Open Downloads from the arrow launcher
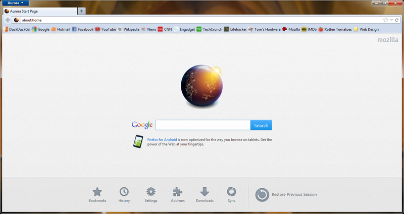 click(205, 195)
